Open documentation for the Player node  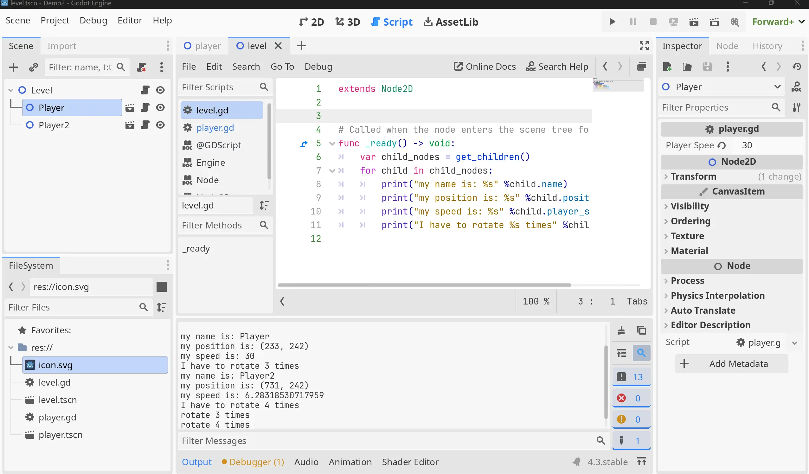(x=796, y=87)
